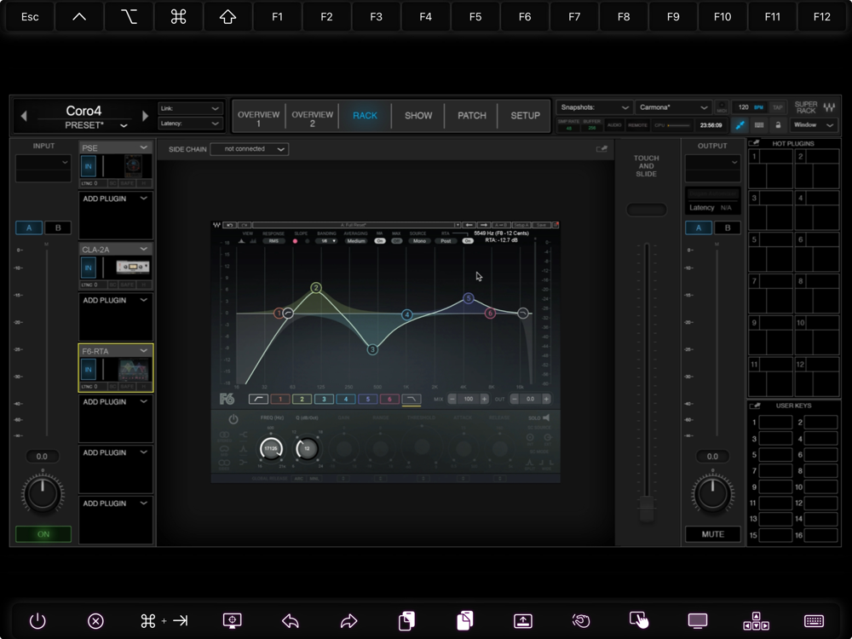Select input A button
Viewport: 852px width, 639px height.
[x=29, y=227]
